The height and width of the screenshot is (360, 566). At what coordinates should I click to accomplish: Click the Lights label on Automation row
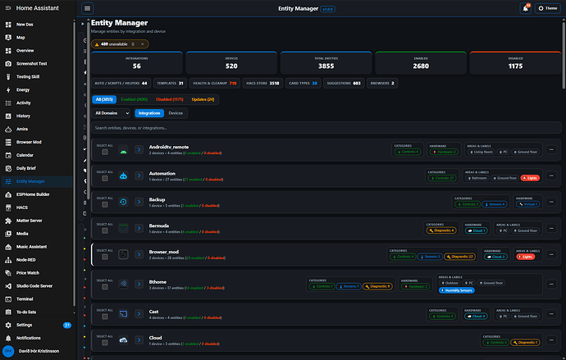coord(530,178)
